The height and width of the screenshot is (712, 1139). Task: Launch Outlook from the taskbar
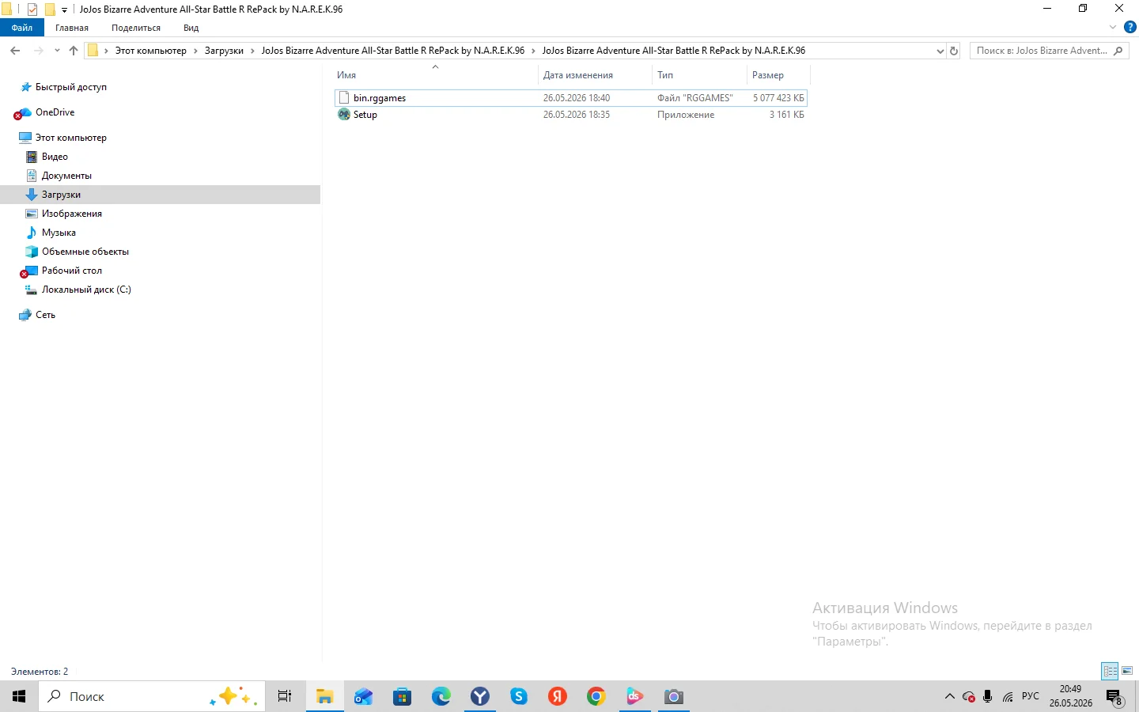click(363, 696)
